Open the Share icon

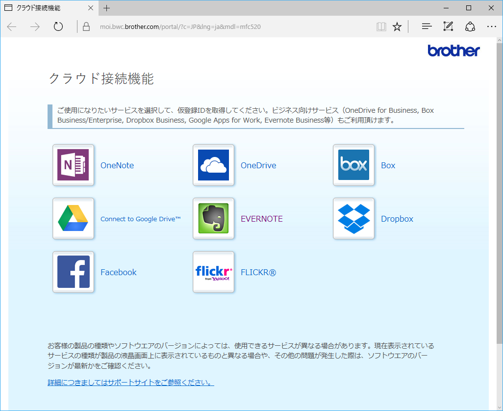[x=470, y=26]
